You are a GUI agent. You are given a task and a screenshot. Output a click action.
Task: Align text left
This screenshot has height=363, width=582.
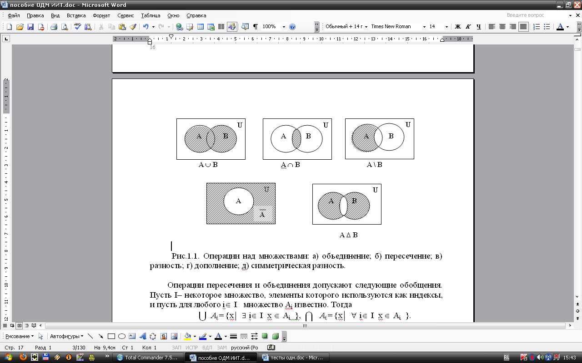[492, 27]
